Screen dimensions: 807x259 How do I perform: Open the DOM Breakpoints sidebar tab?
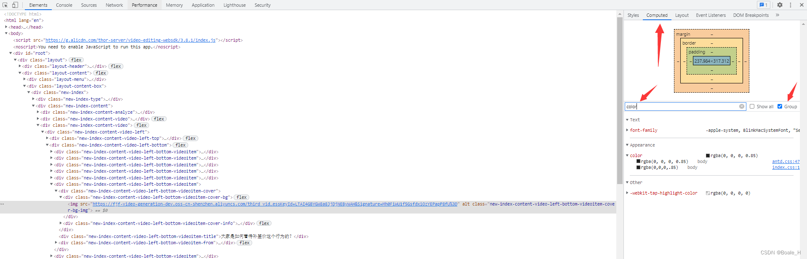coord(751,15)
